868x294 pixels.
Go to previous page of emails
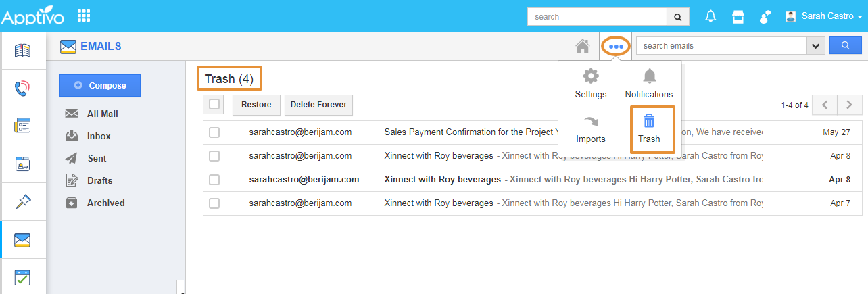click(x=825, y=105)
